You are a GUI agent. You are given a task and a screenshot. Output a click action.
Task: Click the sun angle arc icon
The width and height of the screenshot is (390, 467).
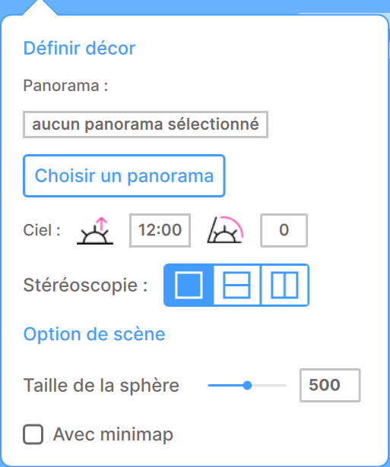226,230
